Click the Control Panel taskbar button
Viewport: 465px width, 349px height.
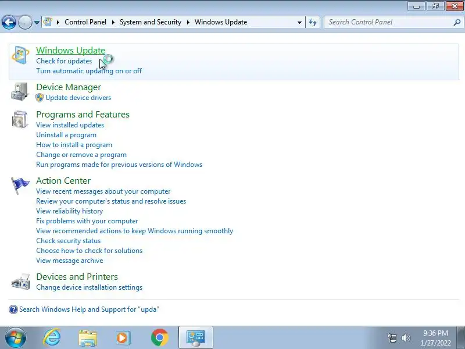(x=196, y=337)
